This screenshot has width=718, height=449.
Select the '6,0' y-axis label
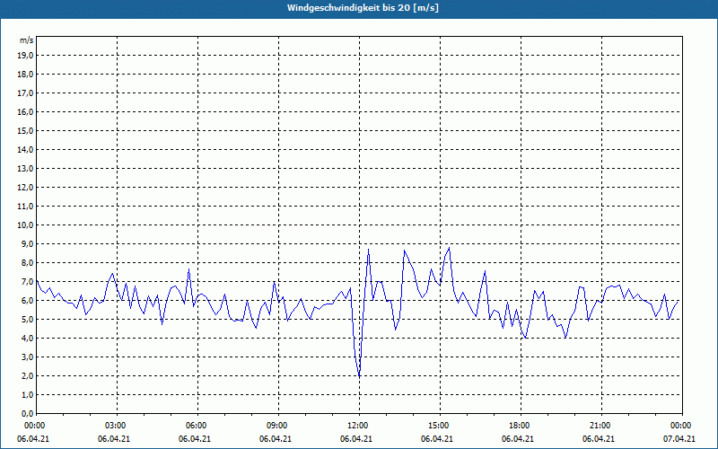[x=27, y=300]
